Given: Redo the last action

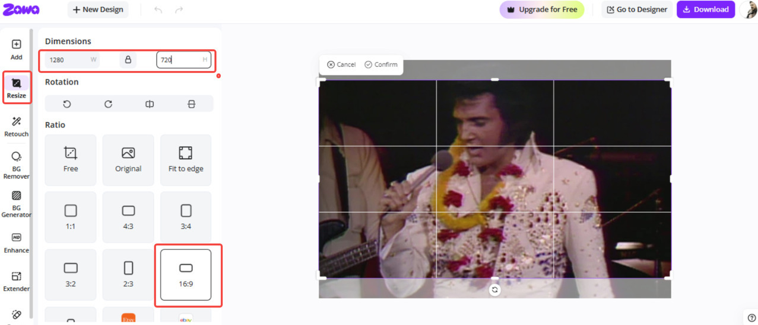Looking at the screenshot, I should 179,9.
